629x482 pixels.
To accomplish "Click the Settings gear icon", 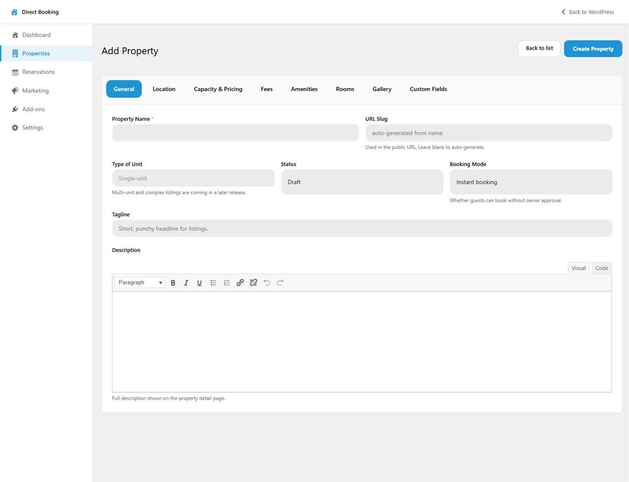I will [x=15, y=128].
